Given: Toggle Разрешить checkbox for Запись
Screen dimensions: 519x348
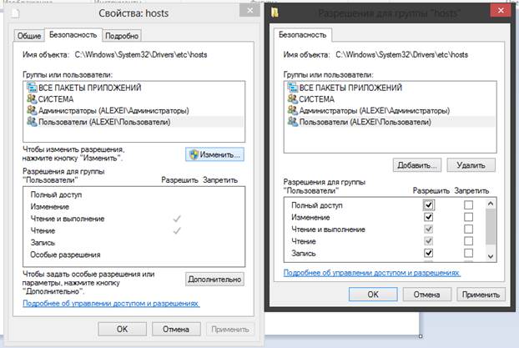Looking at the screenshot, I should click(x=428, y=252).
